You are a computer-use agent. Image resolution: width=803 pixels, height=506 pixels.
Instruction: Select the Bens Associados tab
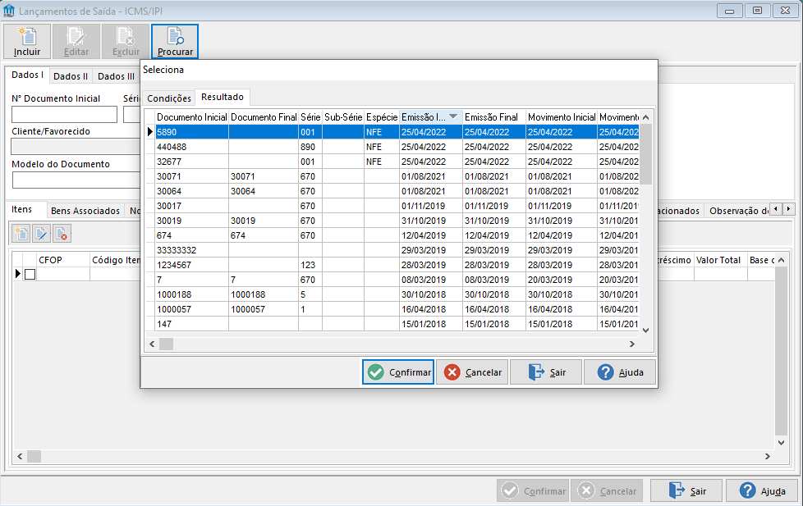[x=85, y=211]
